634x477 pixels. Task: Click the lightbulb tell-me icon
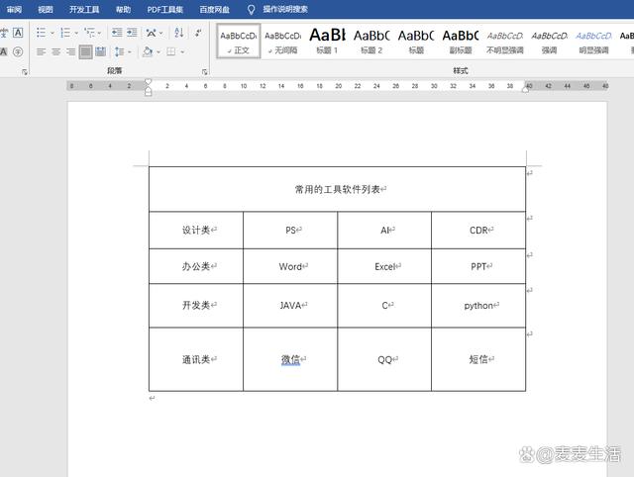point(251,9)
